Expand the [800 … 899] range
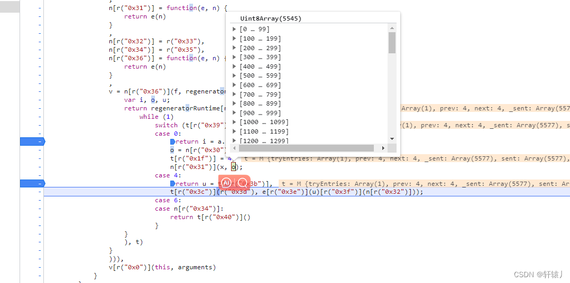 (x=234, y=103)
